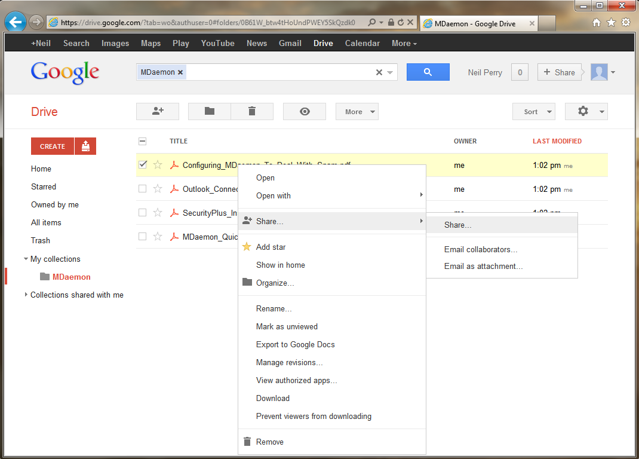Collapse My collections tree
Image resolution: width=639 pixels, height=459 pixels.
[x=26, y=259]
